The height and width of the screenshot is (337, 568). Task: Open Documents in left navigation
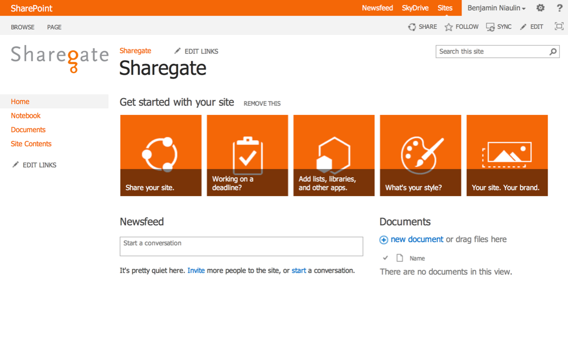click(28, 129)
